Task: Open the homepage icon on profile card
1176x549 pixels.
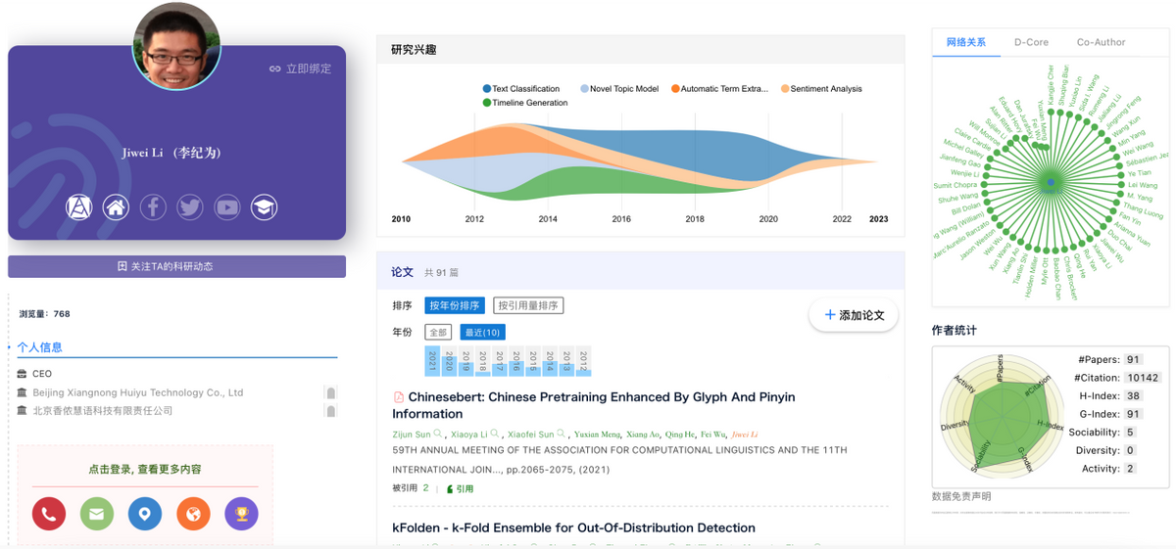Action: point(116,207)
